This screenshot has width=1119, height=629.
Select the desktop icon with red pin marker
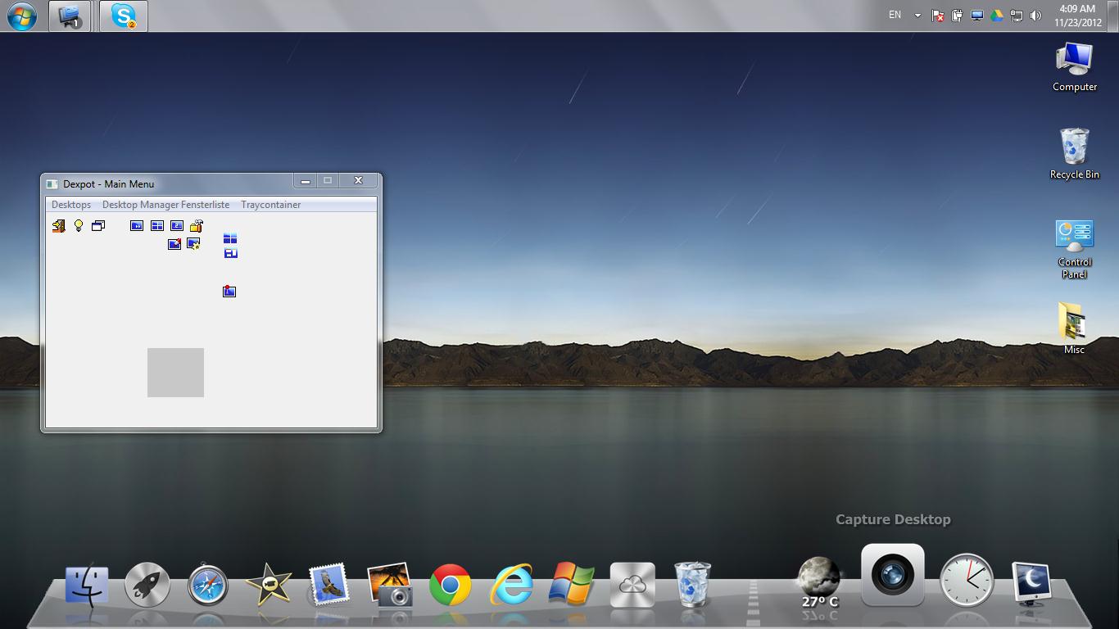point(229,291)
